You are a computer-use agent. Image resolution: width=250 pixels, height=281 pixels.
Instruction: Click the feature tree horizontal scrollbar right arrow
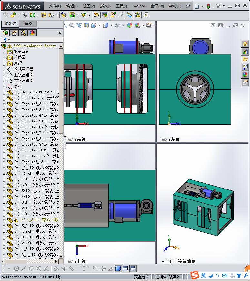56,262
